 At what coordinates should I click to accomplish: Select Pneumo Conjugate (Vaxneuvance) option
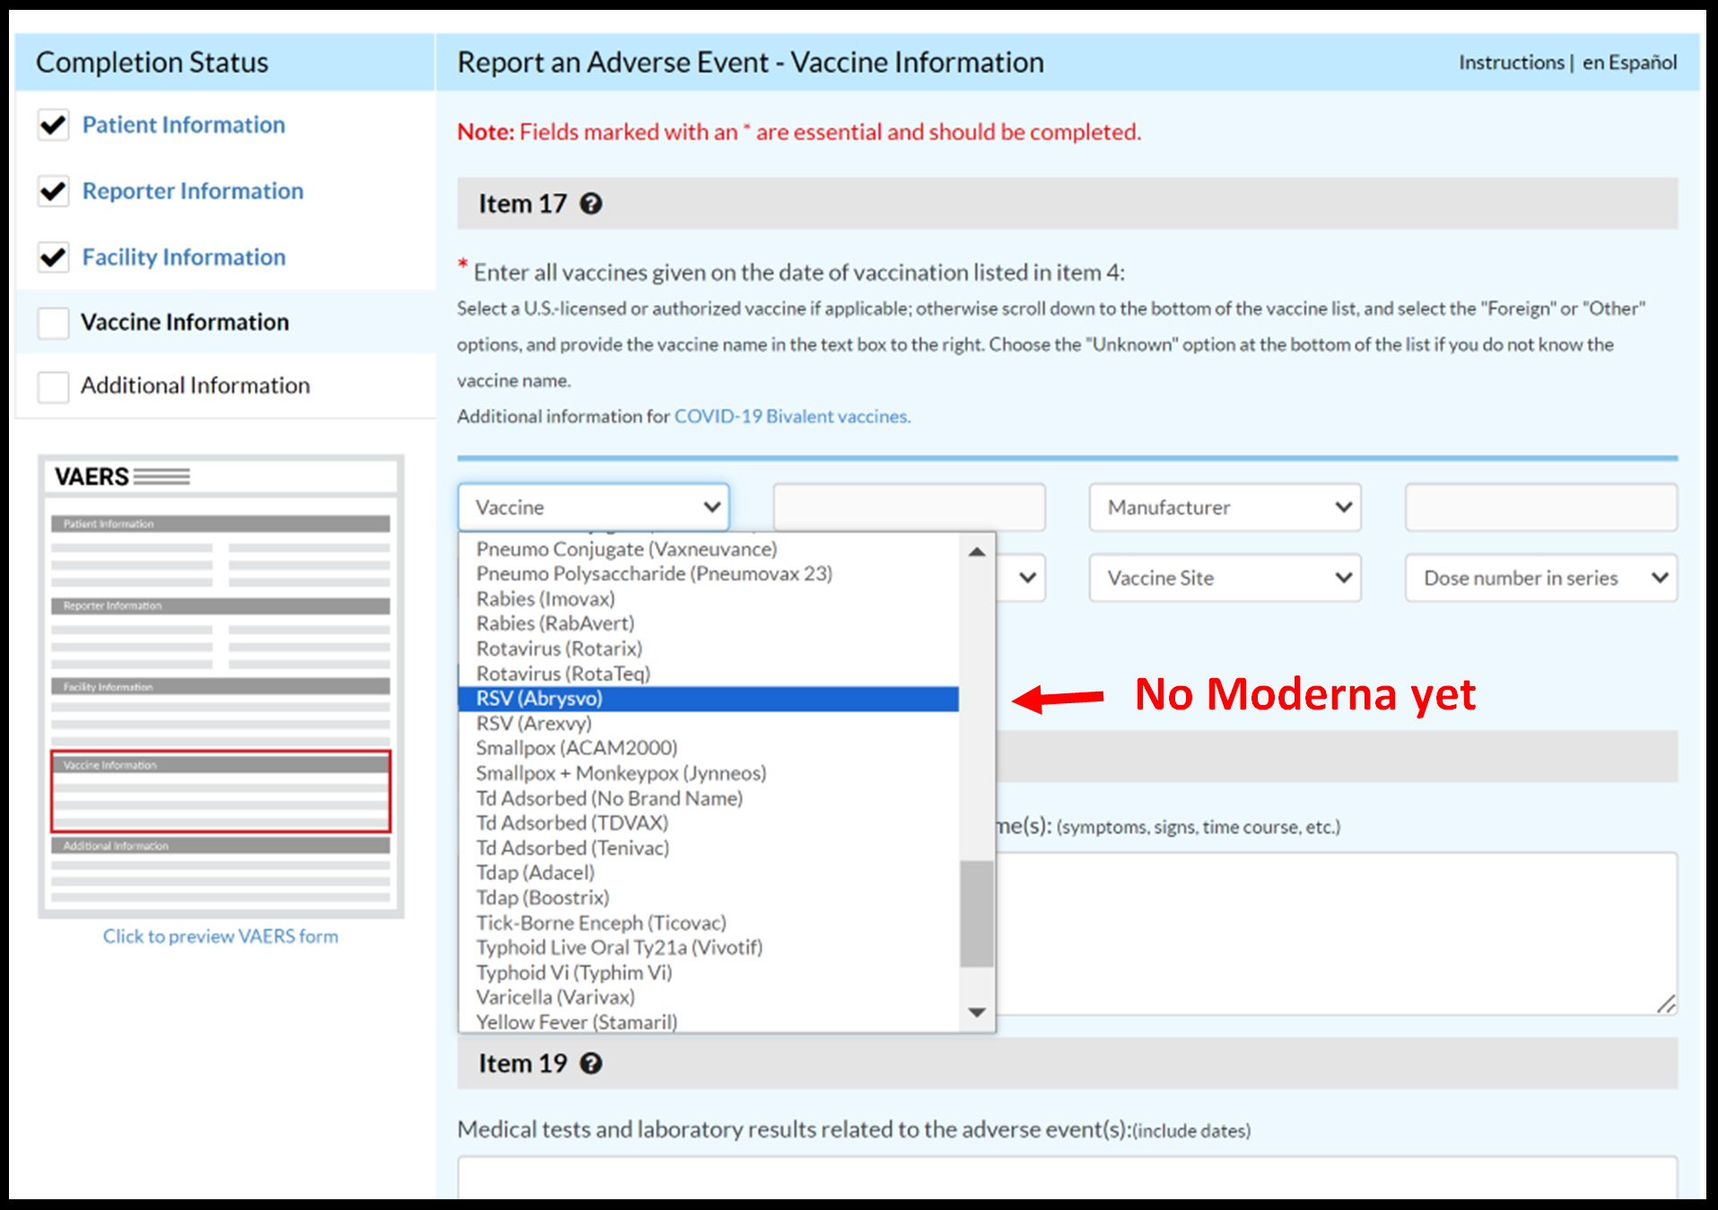click(708, 549)
